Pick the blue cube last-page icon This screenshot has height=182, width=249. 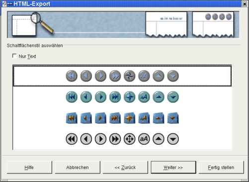115,118
